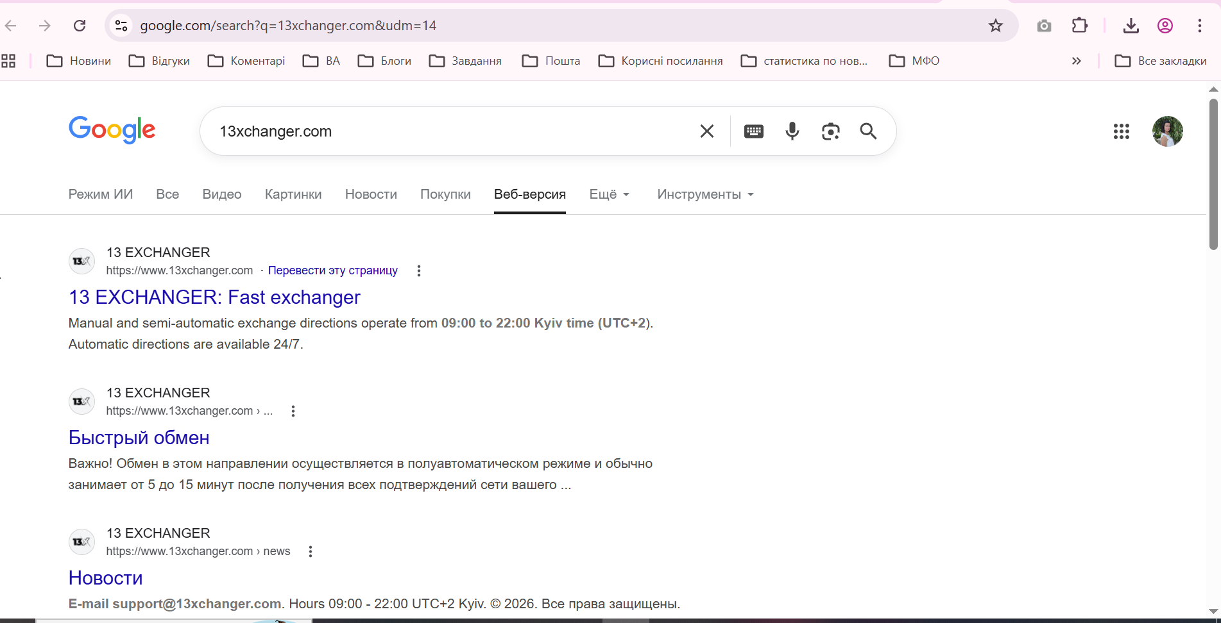Open browser Downloads
Screen dimensions: 1221x623
(x=1131, y=26)
